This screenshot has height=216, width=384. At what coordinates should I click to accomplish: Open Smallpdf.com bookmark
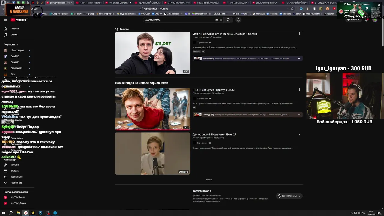coord(202,14)
